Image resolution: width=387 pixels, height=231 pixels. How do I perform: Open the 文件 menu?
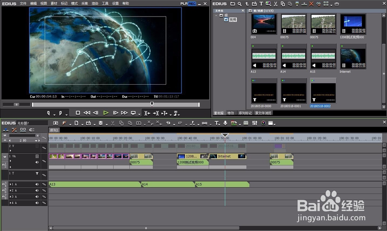(x=23, y=3)
